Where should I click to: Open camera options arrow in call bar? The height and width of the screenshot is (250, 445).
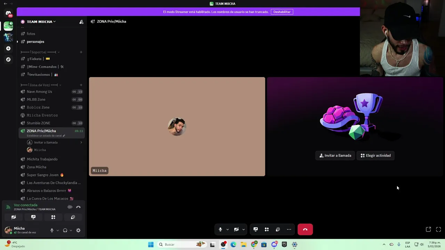click(243, 230)
